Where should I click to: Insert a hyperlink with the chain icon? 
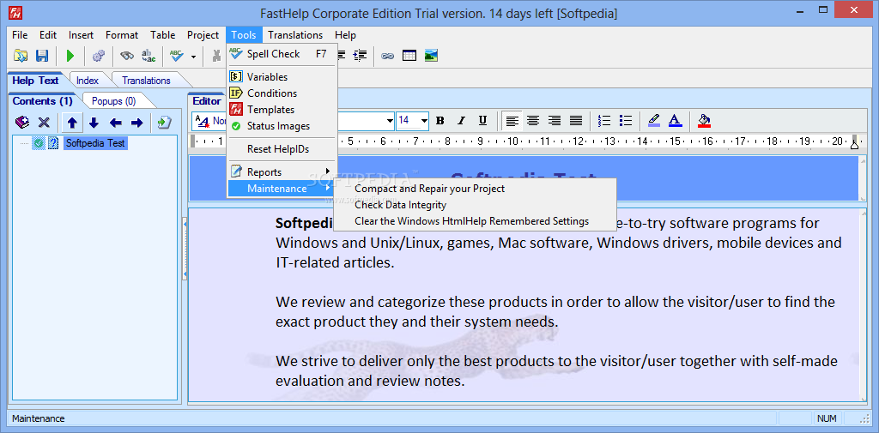click(x=387, y=56)
